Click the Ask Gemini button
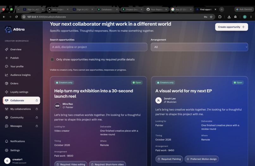The height and width of the screenshot is (166, 255). click(244, 9)
